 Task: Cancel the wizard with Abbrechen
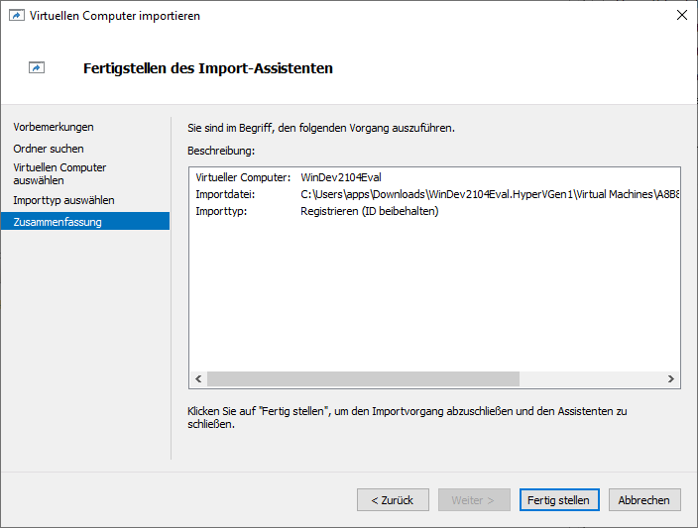tap(643, 500)
